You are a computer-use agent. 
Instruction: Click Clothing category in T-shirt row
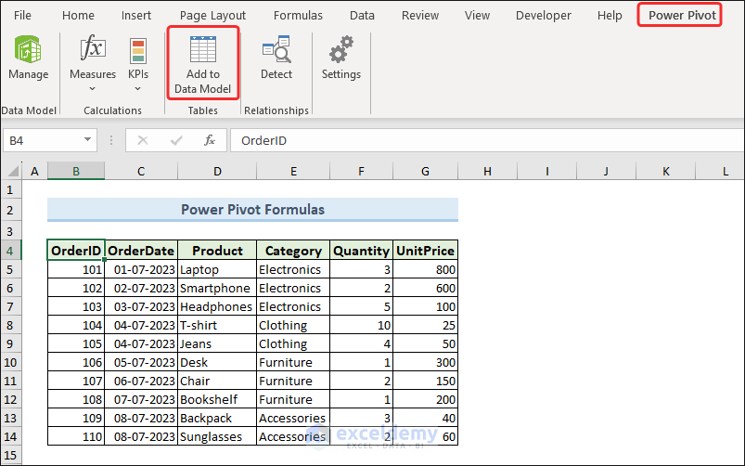[x=293, y=325]
